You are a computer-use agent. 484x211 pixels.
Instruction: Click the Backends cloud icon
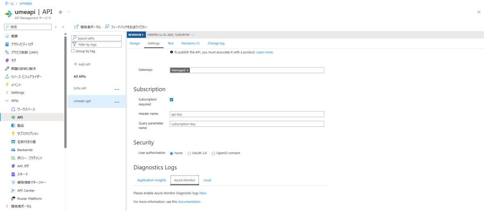click(x=13, y=150)
